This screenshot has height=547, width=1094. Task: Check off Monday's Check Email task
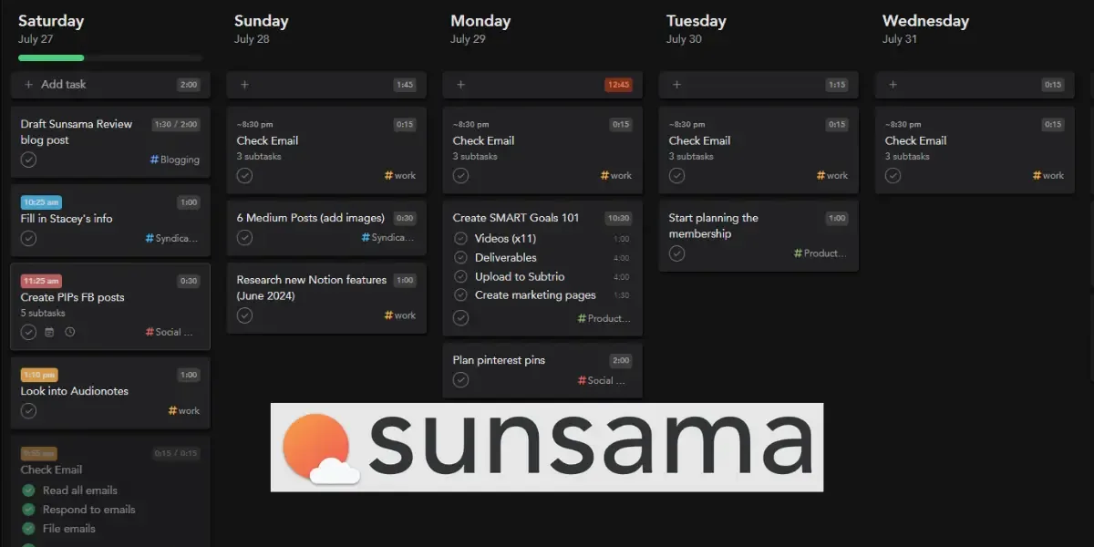460,176
